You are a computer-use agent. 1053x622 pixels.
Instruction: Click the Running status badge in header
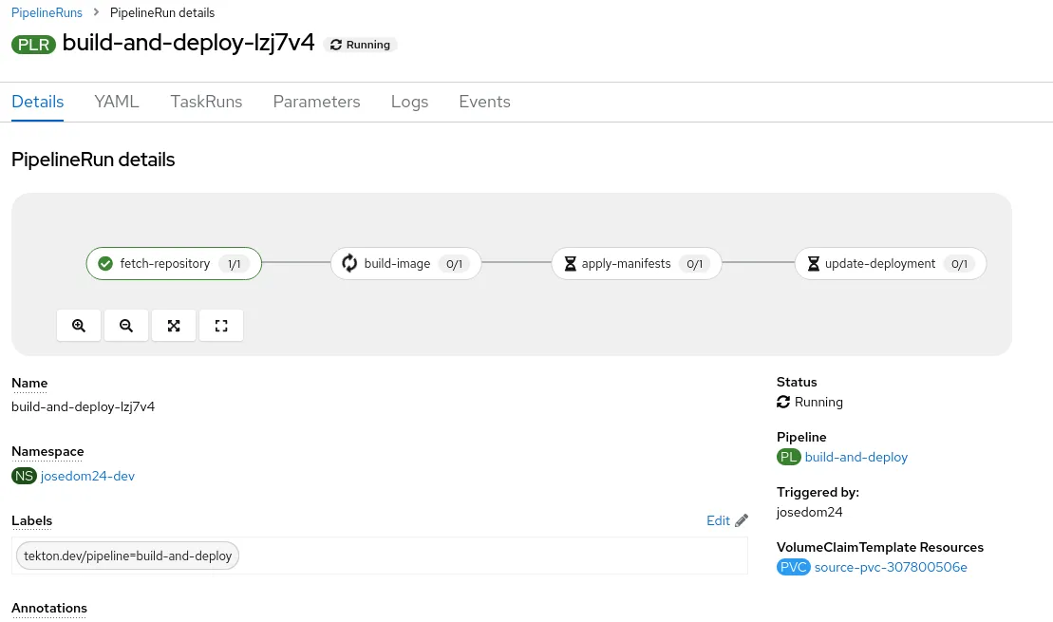click(x=360, y=45)
